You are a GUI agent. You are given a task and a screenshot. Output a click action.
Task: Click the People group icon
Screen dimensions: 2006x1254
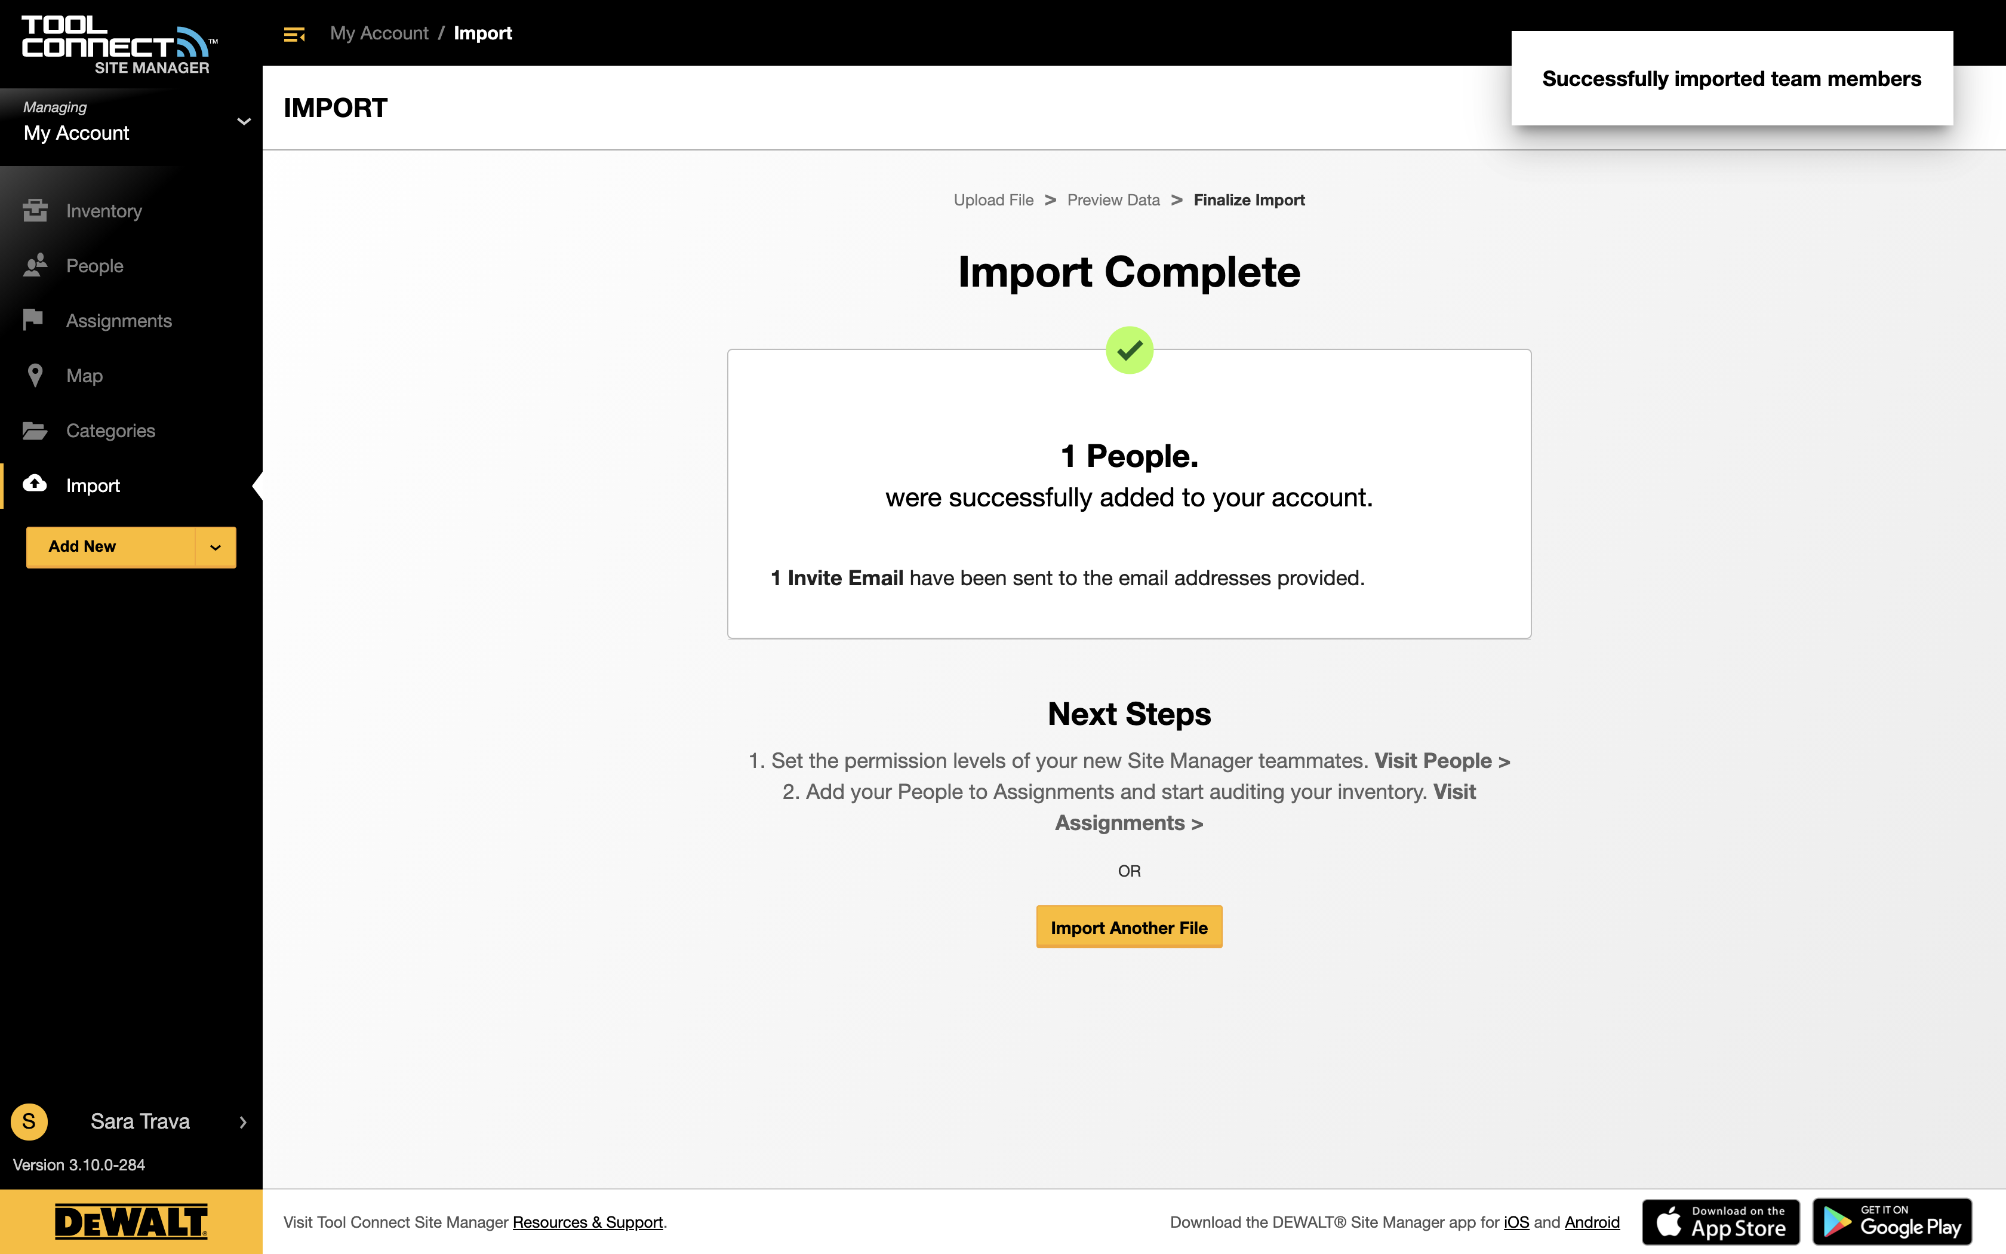pos(35,265)
